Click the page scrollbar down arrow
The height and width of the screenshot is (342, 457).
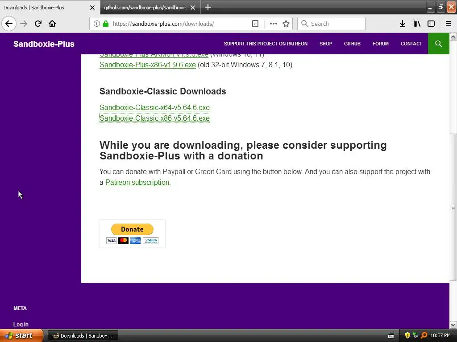click(453, 325)
